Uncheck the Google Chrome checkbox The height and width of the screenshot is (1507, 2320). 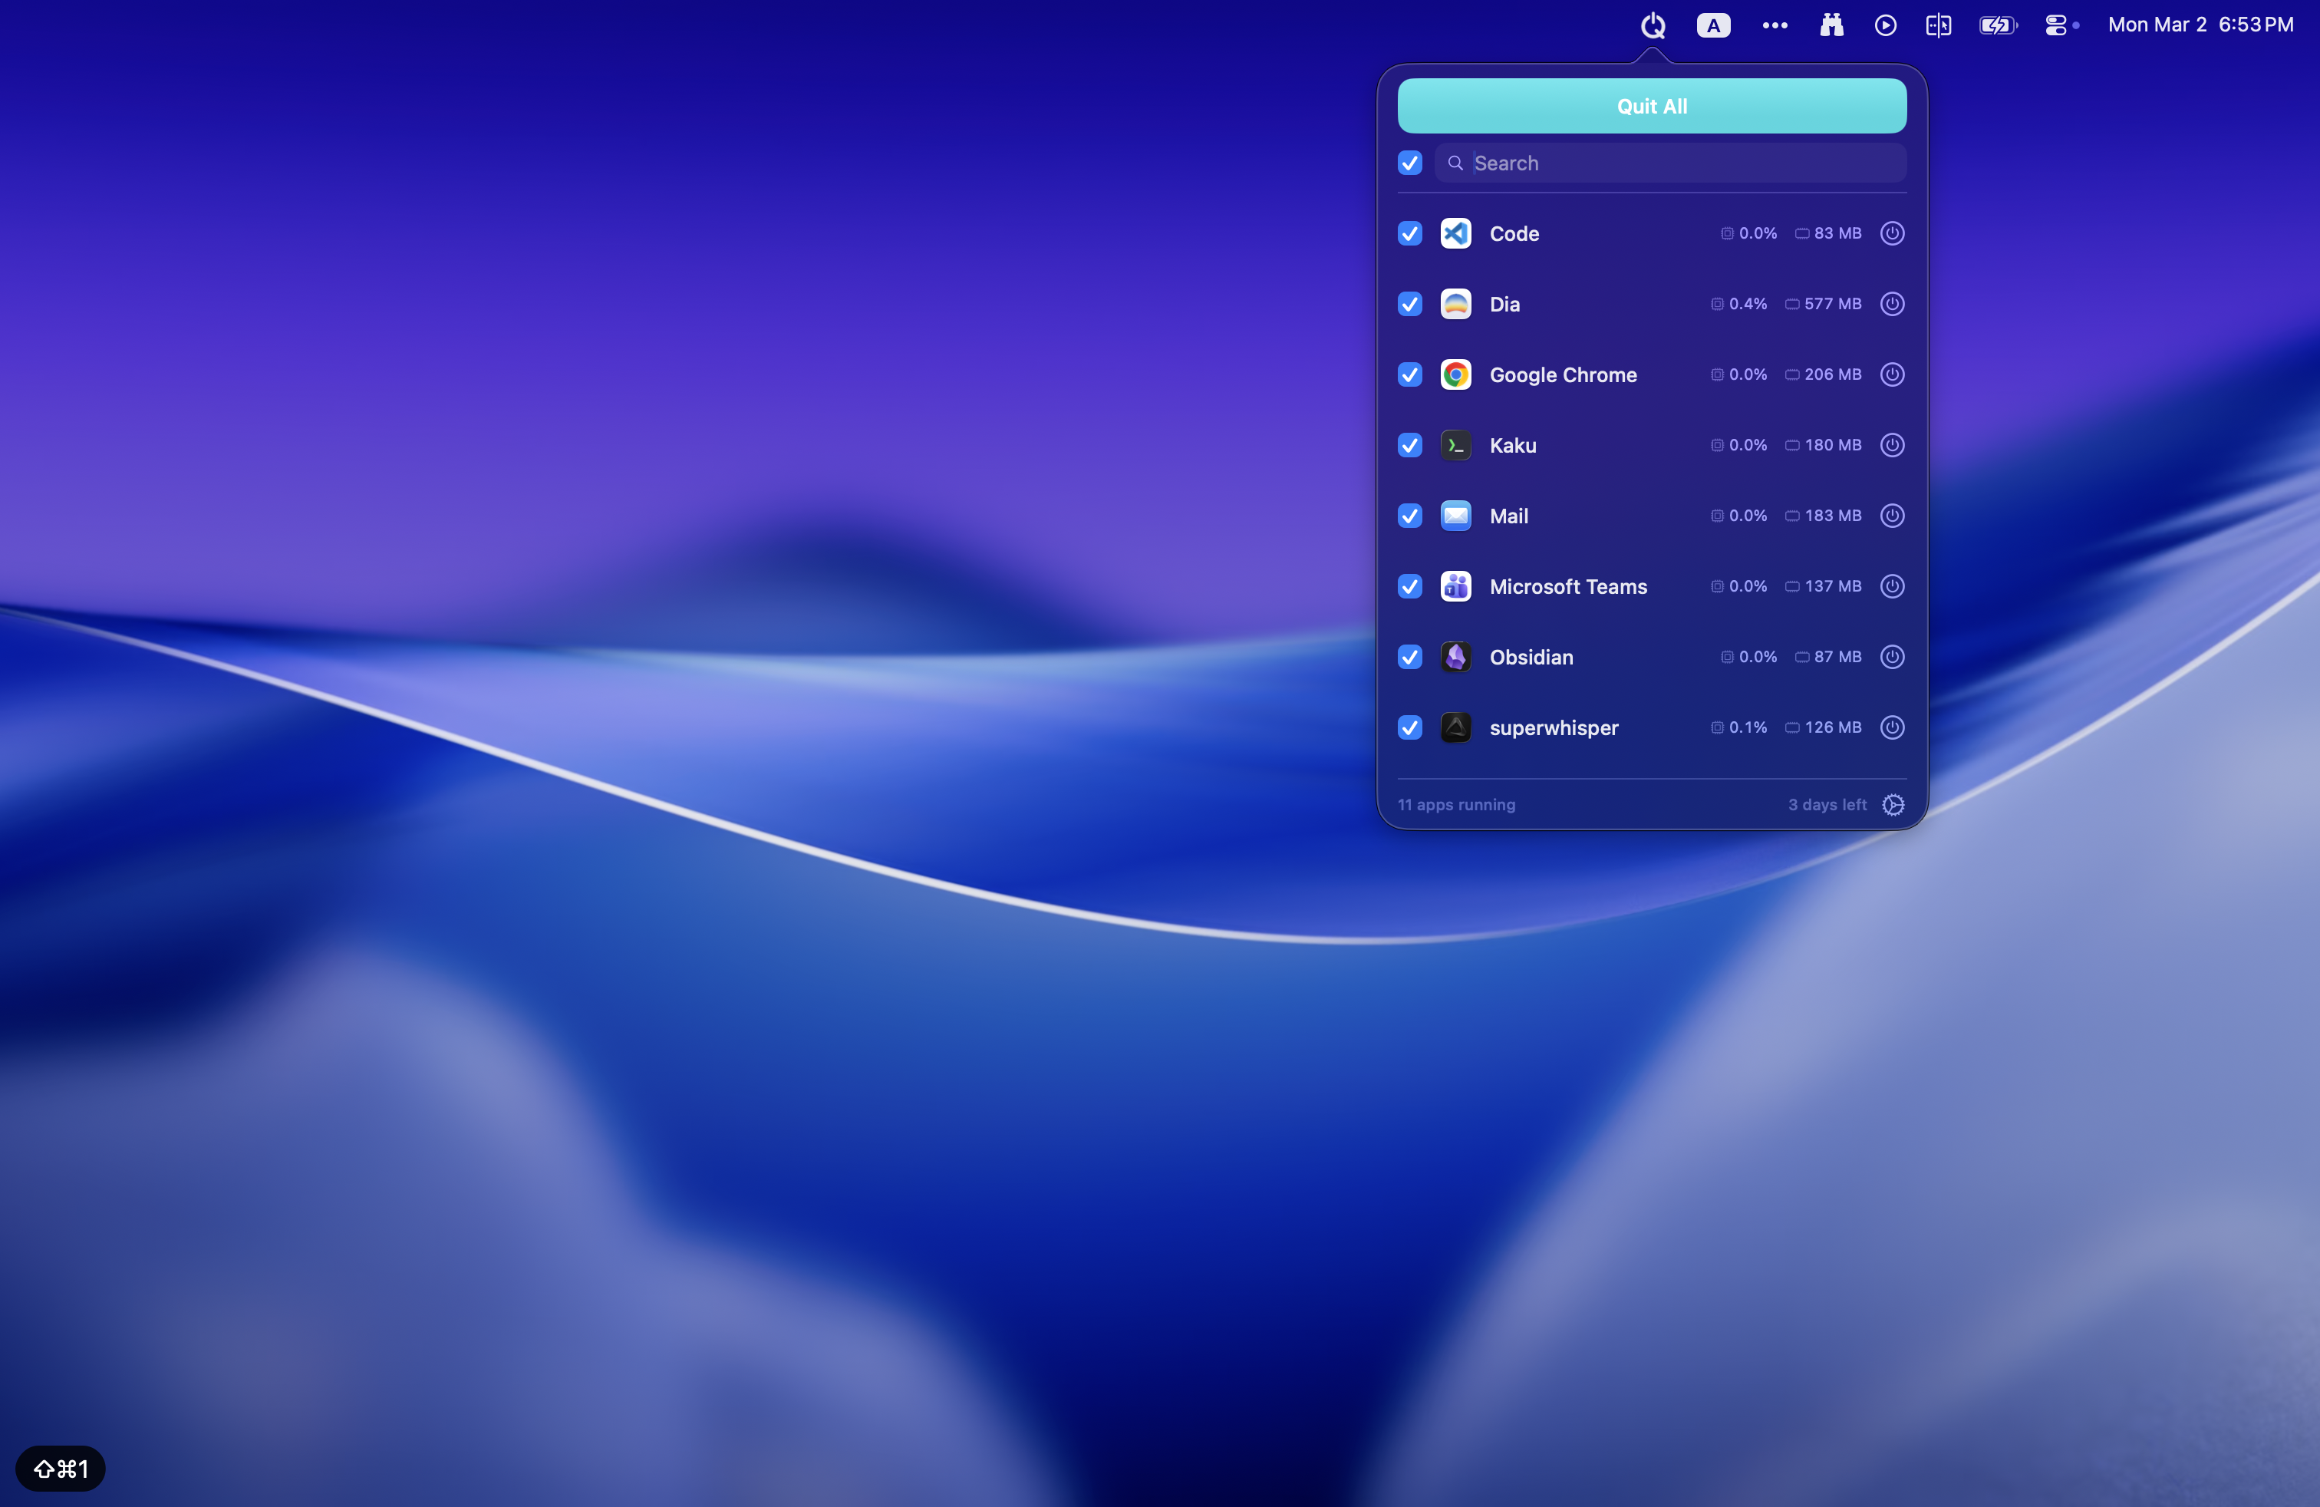coord(1409,374)
